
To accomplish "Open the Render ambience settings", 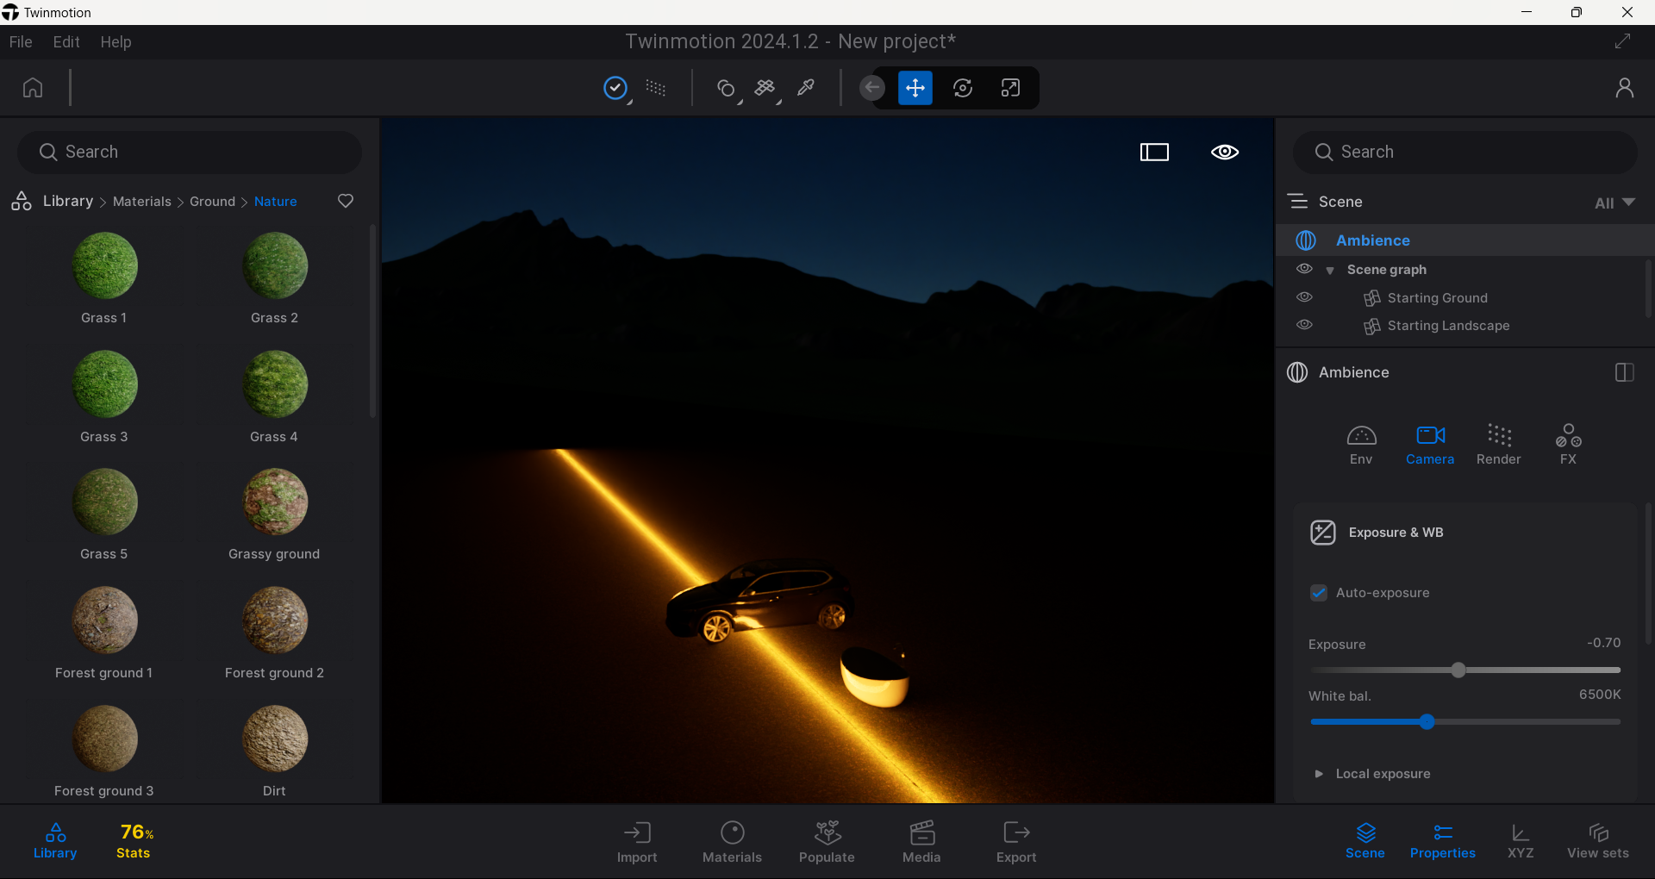I will (1499, 445).
